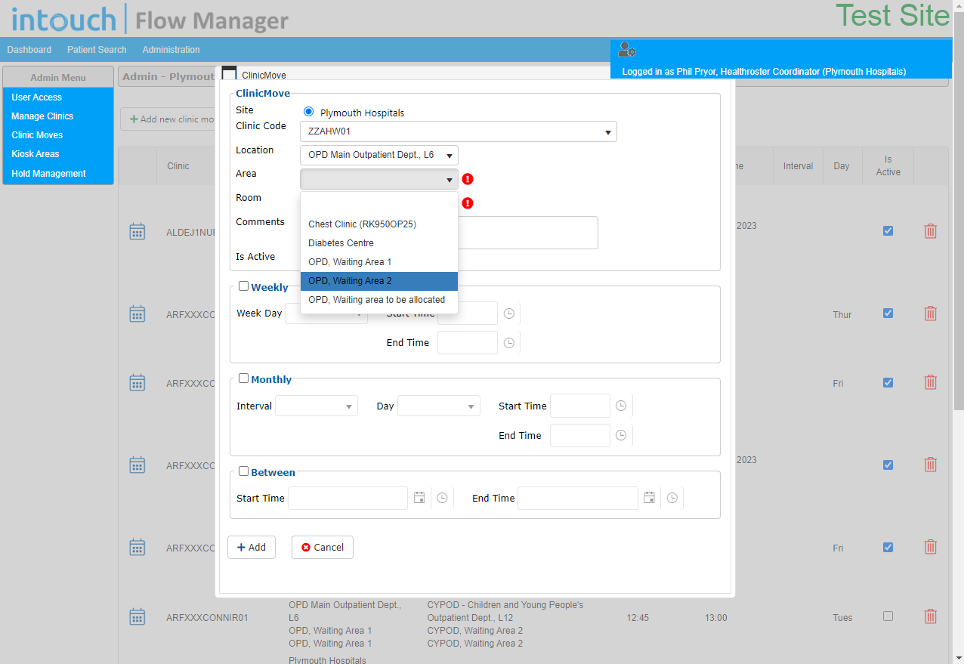Enable the Weekly schedule checkbox

243,286
